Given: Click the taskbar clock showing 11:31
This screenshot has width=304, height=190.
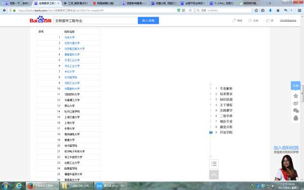Looking at the screenshot, I should (289, 186).
